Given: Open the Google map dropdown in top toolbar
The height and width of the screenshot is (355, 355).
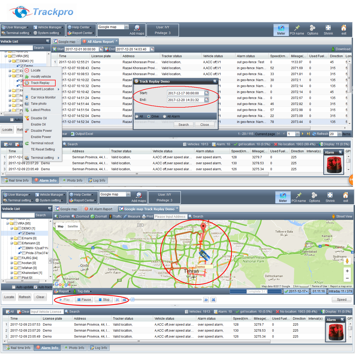Looking at the screenshot, I should coord(127,27).
